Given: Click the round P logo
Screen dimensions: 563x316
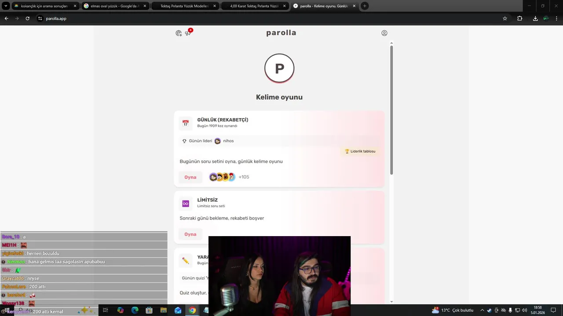Looking at the screenshot, I should (279, 68).
